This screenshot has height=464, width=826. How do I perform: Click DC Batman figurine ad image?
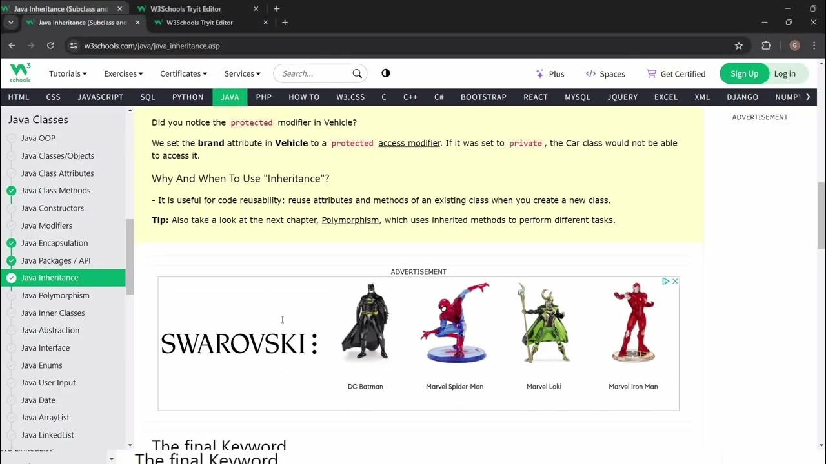pyautogui.click(x=365, y=322)
